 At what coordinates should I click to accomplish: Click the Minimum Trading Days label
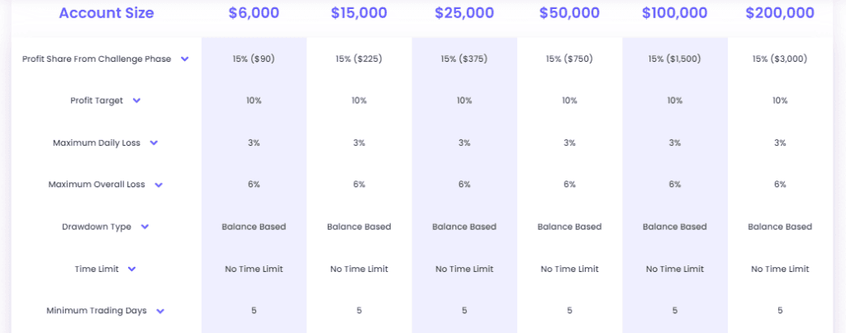[x=97, y=311]
